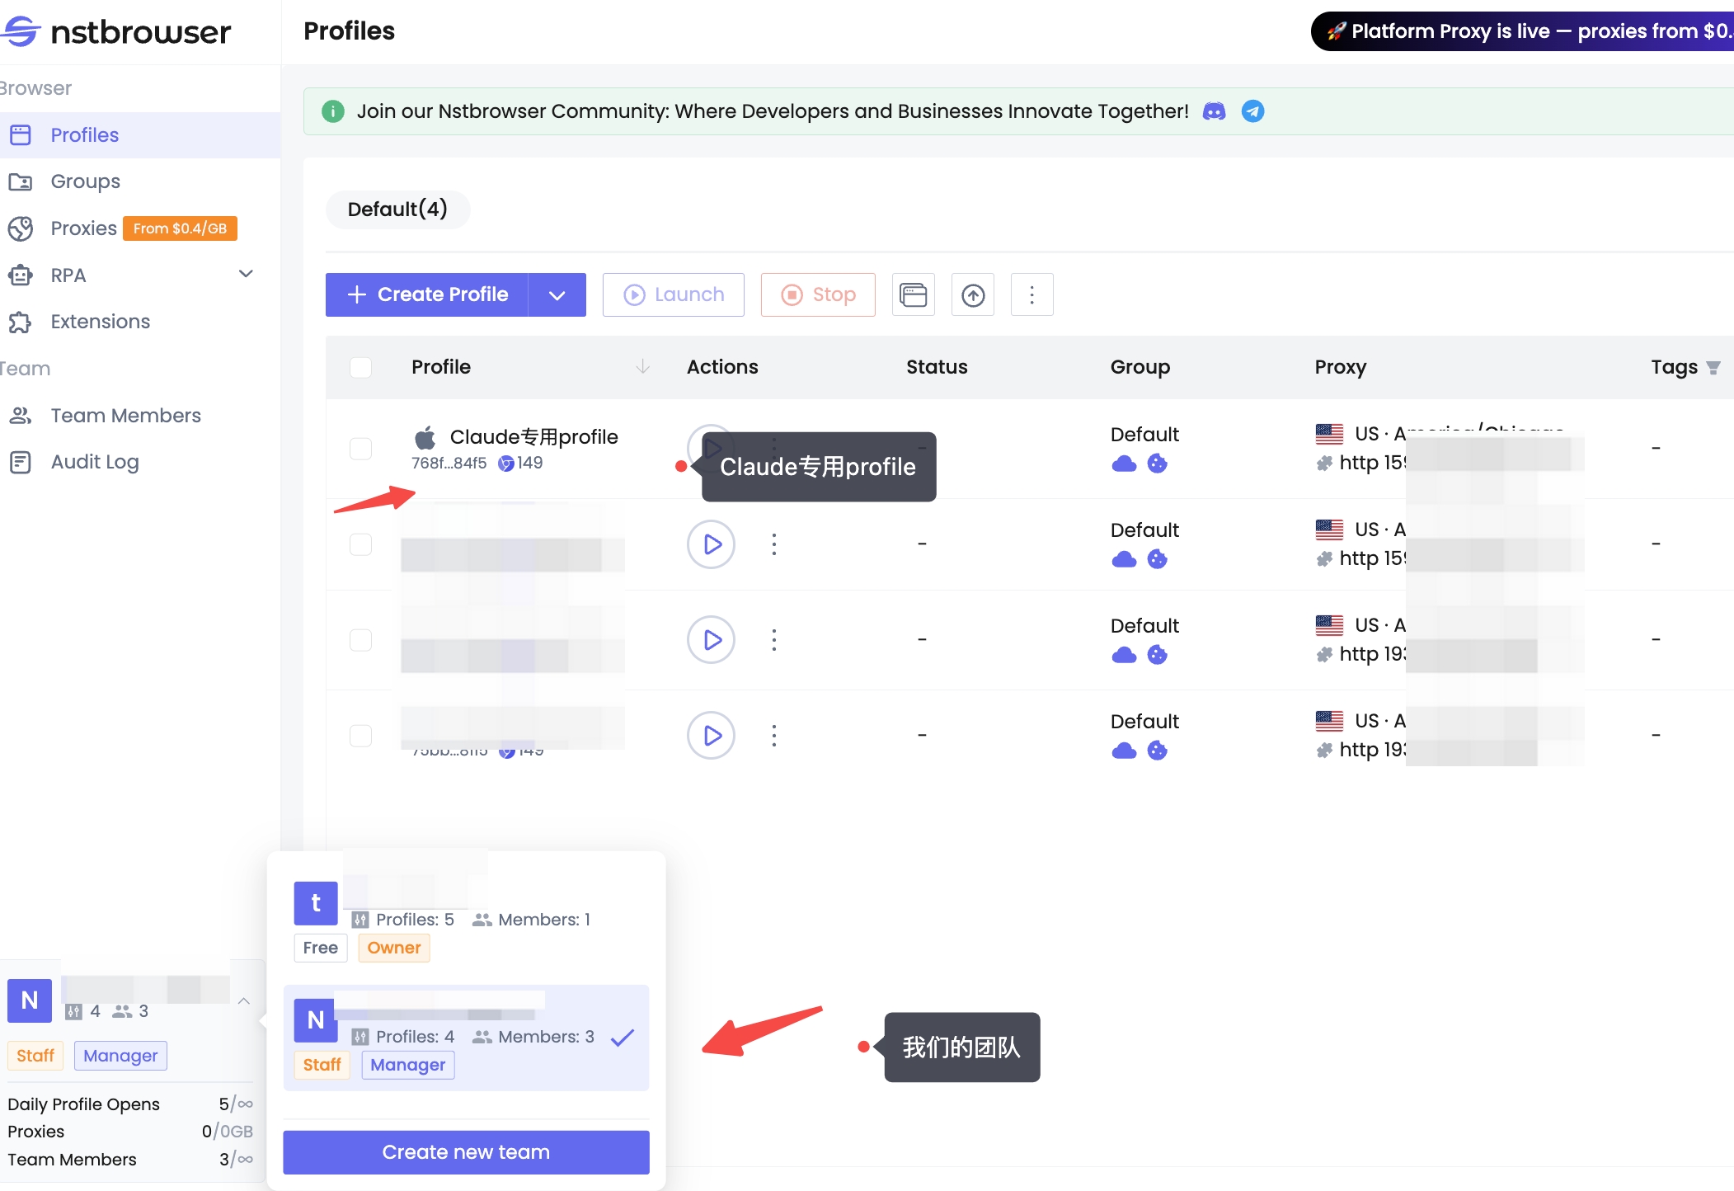Select the team with Members: 3
Viewport: 1734px width, 1191px height.
[x=466, y=1038]
